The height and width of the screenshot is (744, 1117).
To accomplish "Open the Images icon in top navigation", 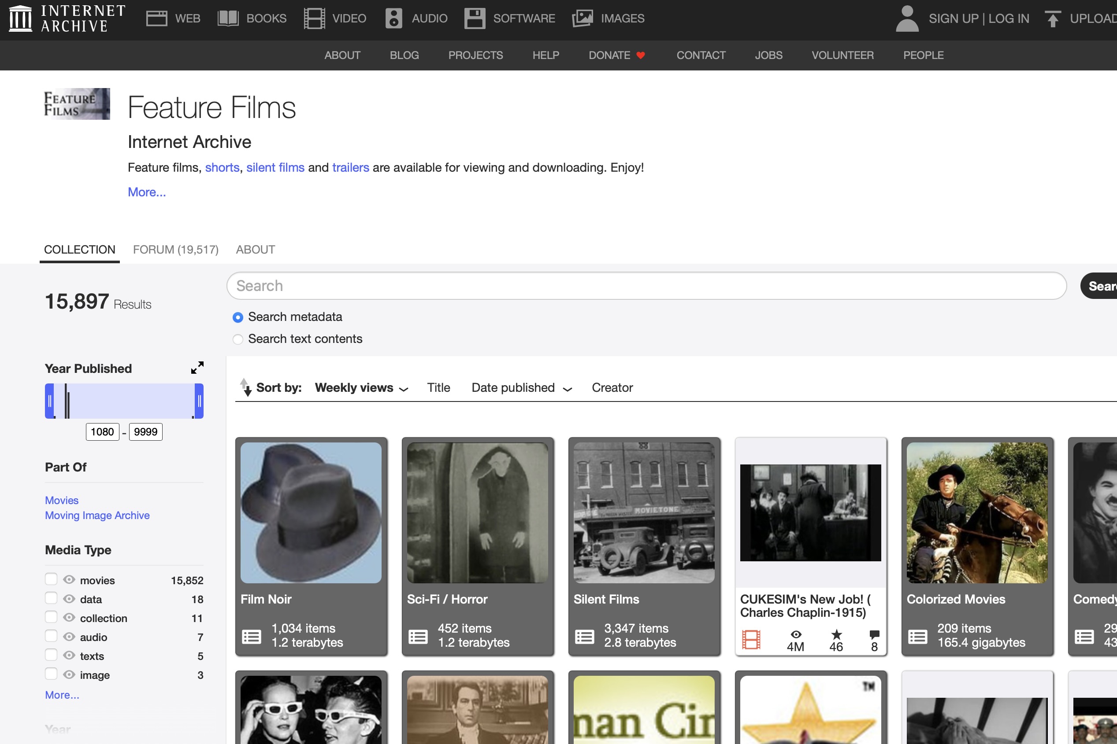I will 583,18.
